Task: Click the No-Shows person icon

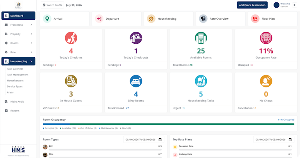Action: [x=266, y=81]
